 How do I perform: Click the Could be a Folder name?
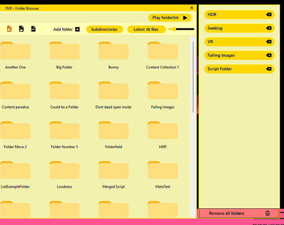coord(64,107)
